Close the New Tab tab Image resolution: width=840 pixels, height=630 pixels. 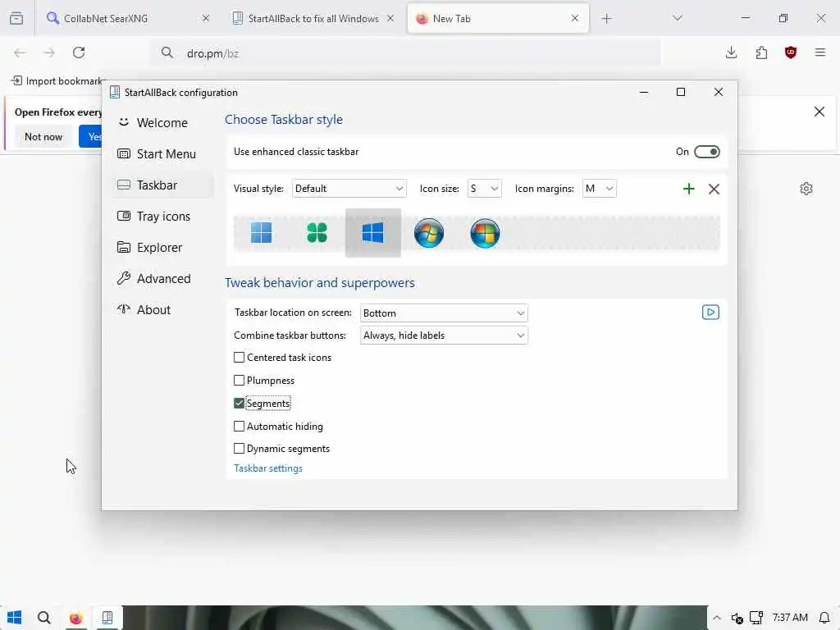click(575, 19)
